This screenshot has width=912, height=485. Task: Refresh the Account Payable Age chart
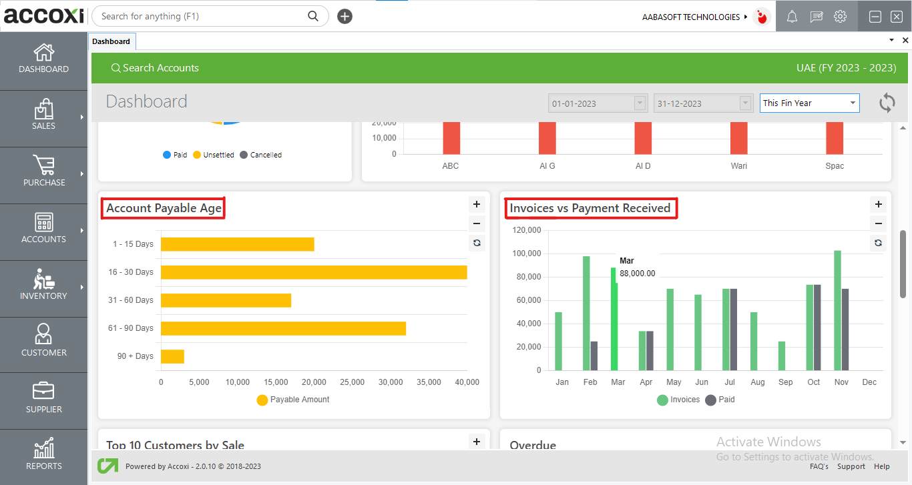[x=477, y=243]
